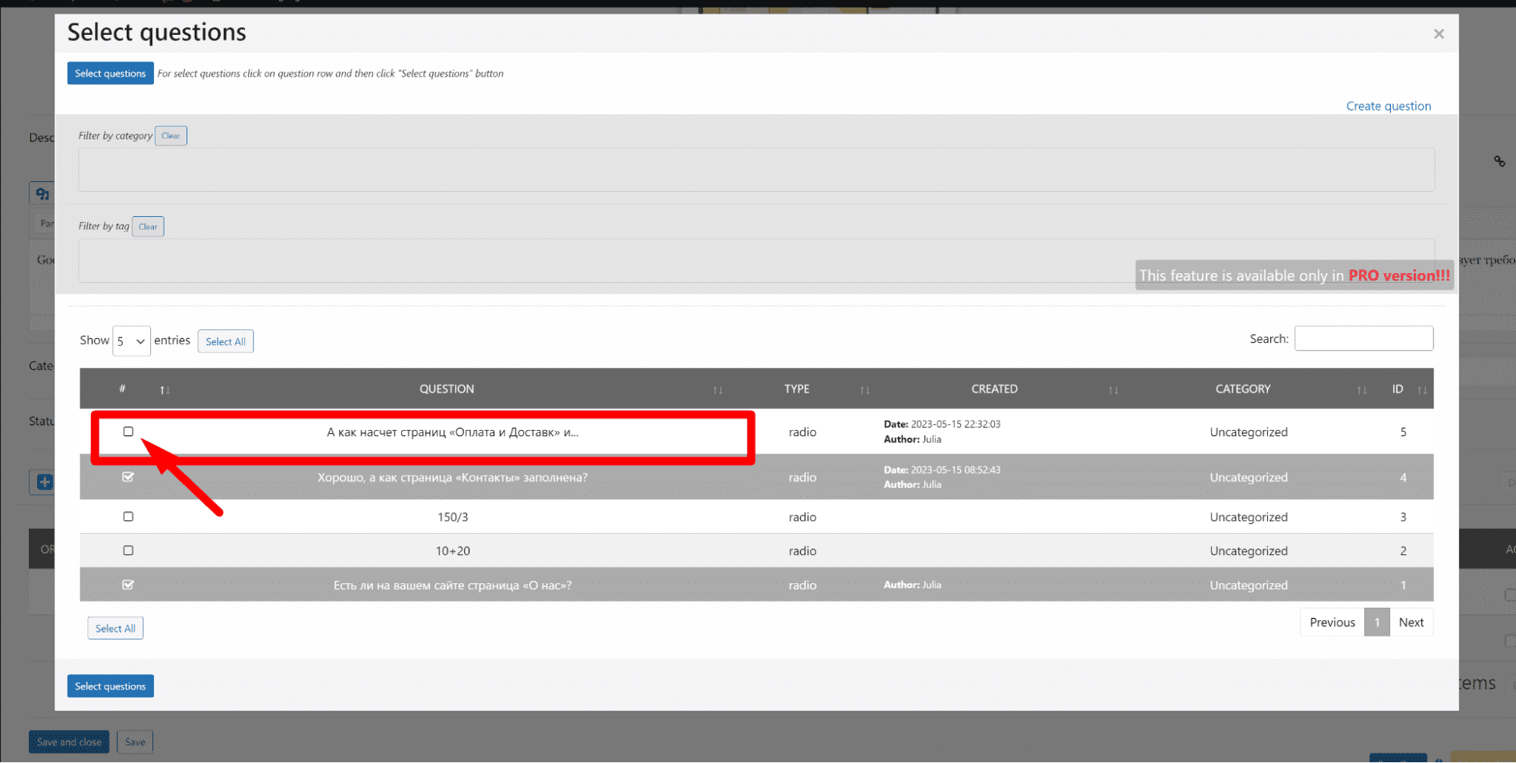Sort table by the # column
Image resolution: width=1516 pixels, height=763 pixels.
coord(165,390)
